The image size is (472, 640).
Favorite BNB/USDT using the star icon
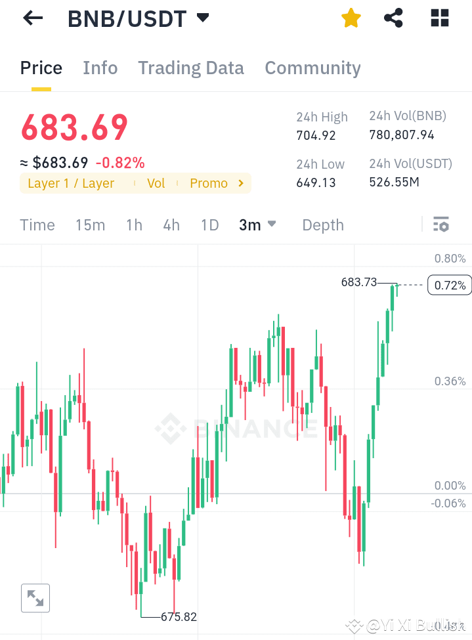tap(351, 18)
